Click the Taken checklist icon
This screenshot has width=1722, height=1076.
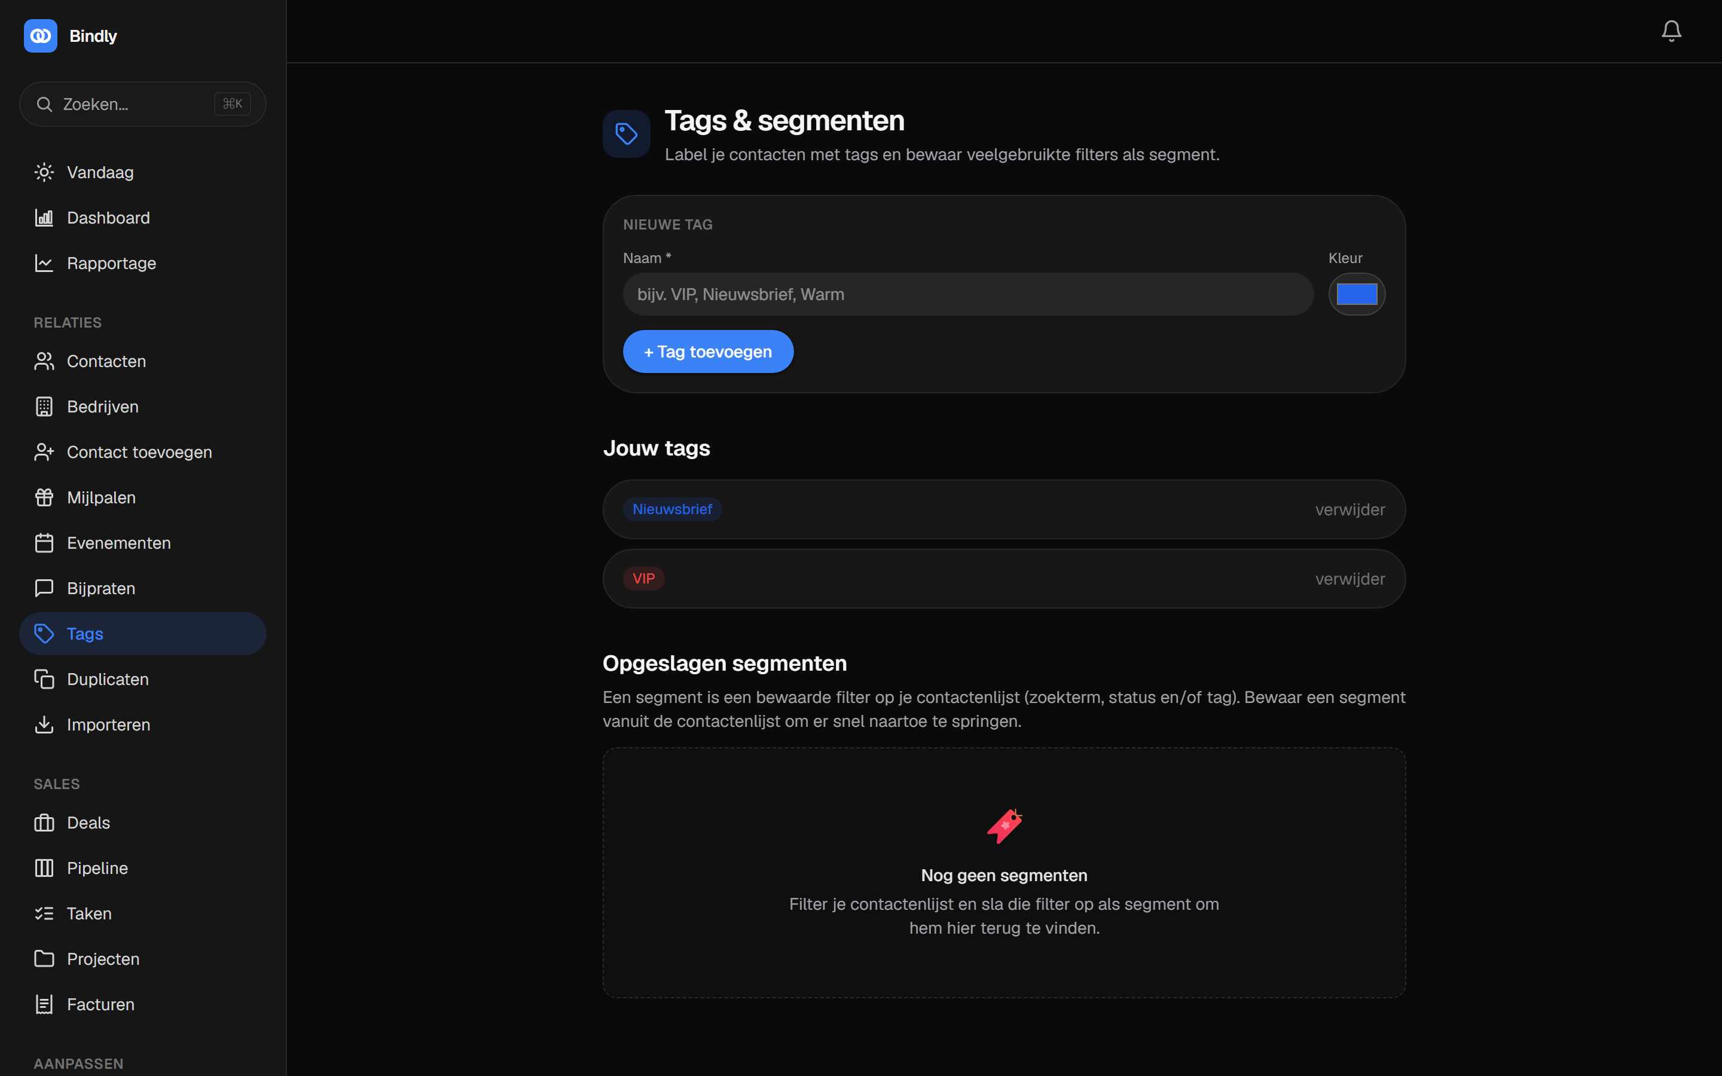click(x=44, y=914)
